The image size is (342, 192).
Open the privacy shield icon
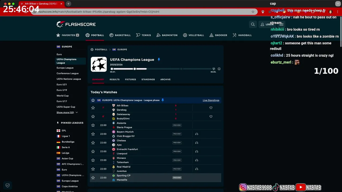[7, 185]
